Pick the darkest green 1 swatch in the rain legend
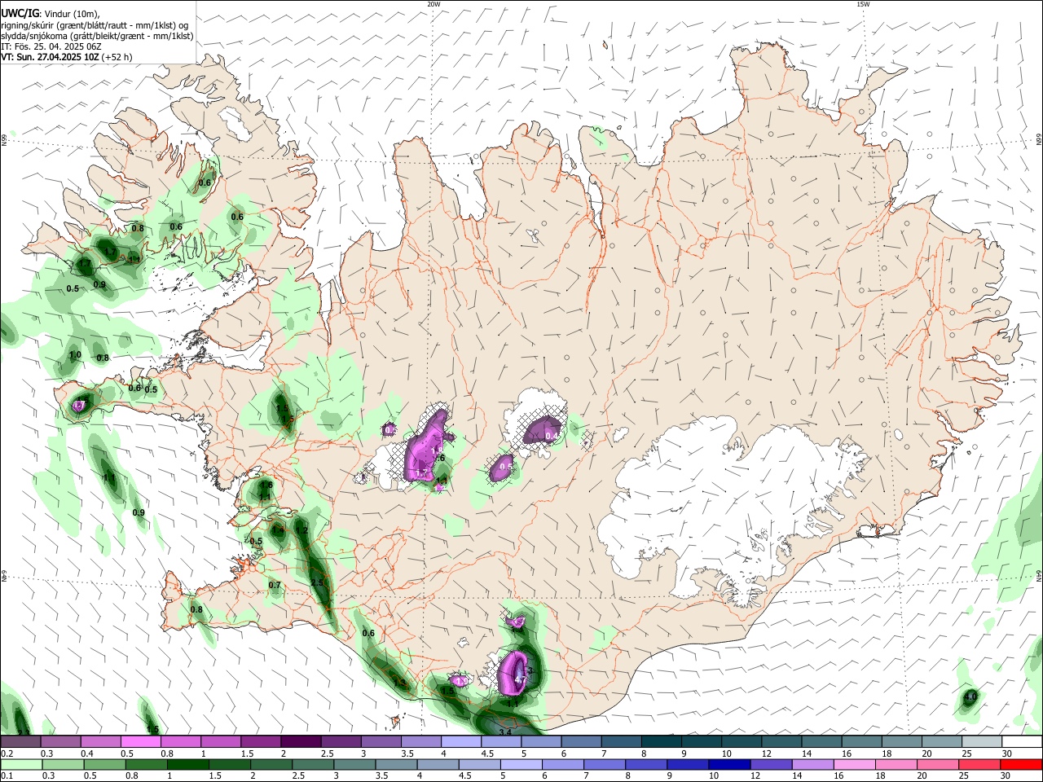The width and height of the screenshot is (1043, 782). (x=187, y=765)
